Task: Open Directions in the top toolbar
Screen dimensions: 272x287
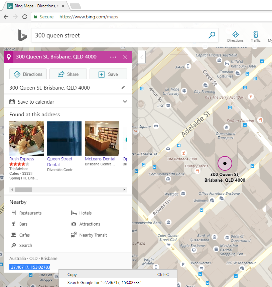Action: click(235, 37)
